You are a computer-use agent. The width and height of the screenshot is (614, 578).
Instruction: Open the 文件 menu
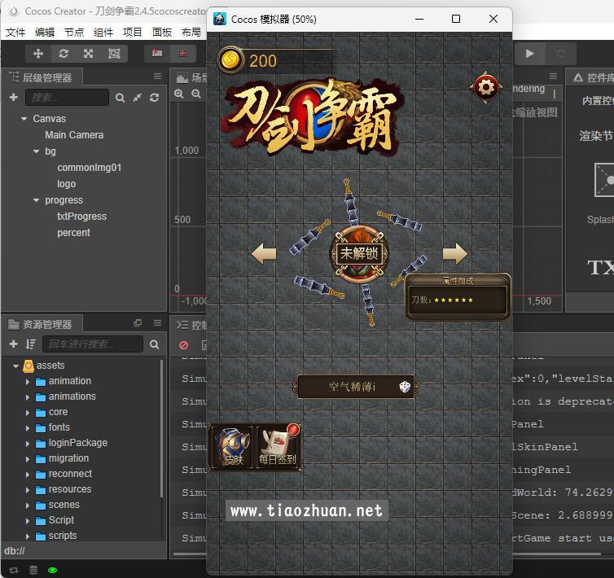coord(15,32)
